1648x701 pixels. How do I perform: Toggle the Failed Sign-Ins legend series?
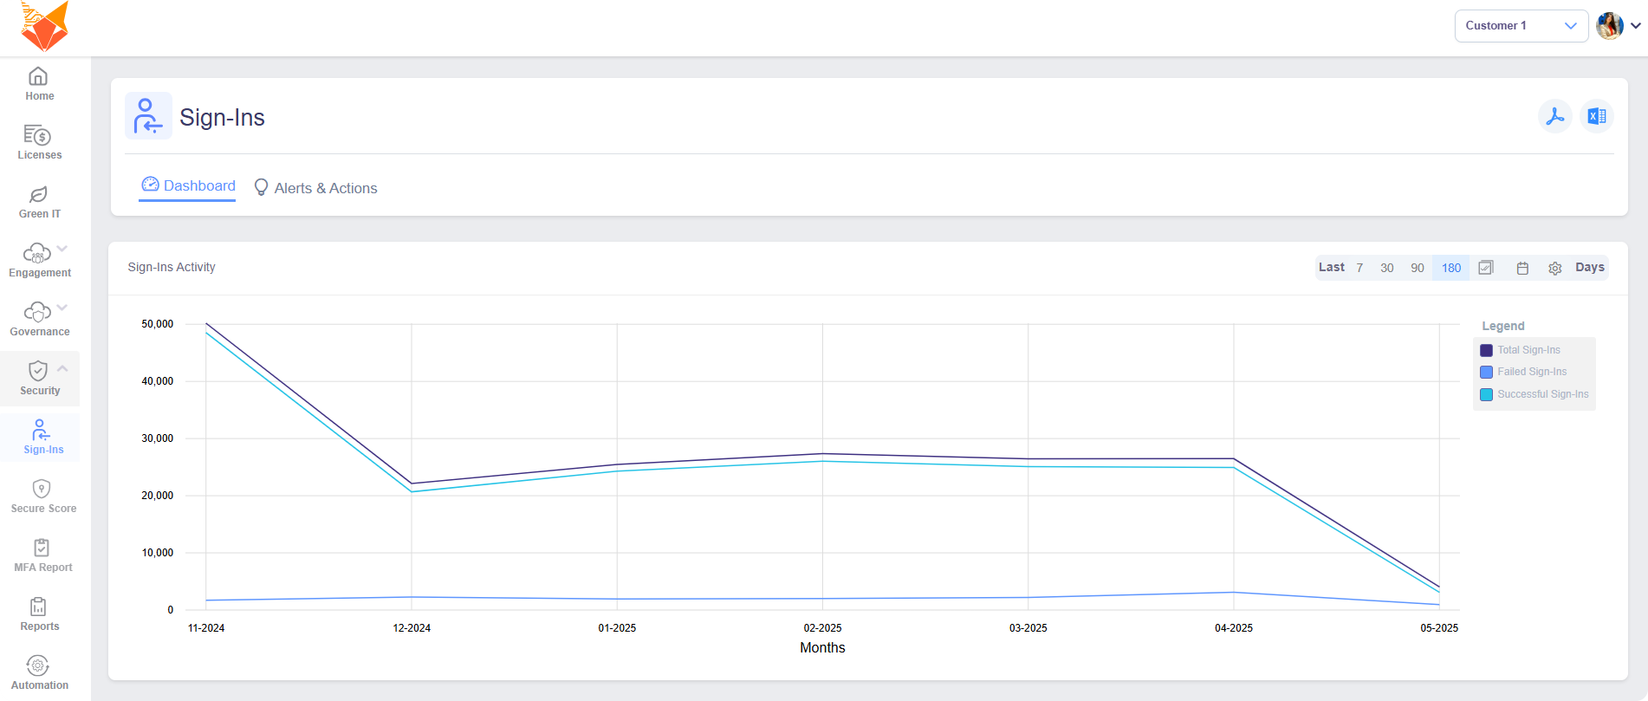pyautogui.click(x=1531, y=372)
